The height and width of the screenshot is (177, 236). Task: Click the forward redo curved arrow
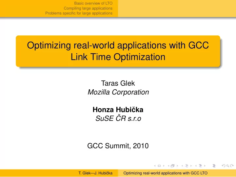click(x=232, y=166)
